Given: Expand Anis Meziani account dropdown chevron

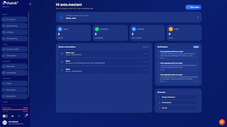Looking at the screenshot, I should [x=27, y=123].
